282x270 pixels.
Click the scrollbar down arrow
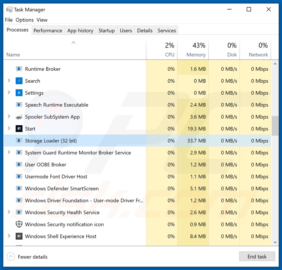275,242
